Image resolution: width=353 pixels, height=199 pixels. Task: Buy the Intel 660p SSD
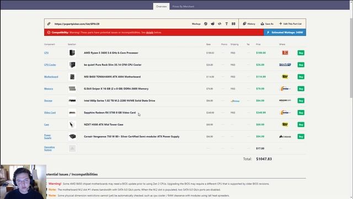point(301,101)
